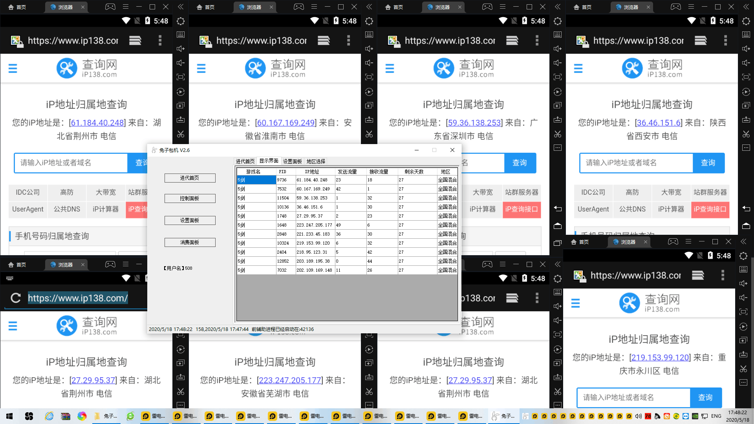Viewport: 754px width, 424px height.
Task: Open the Windows Start menu
Action: point(9,416)
